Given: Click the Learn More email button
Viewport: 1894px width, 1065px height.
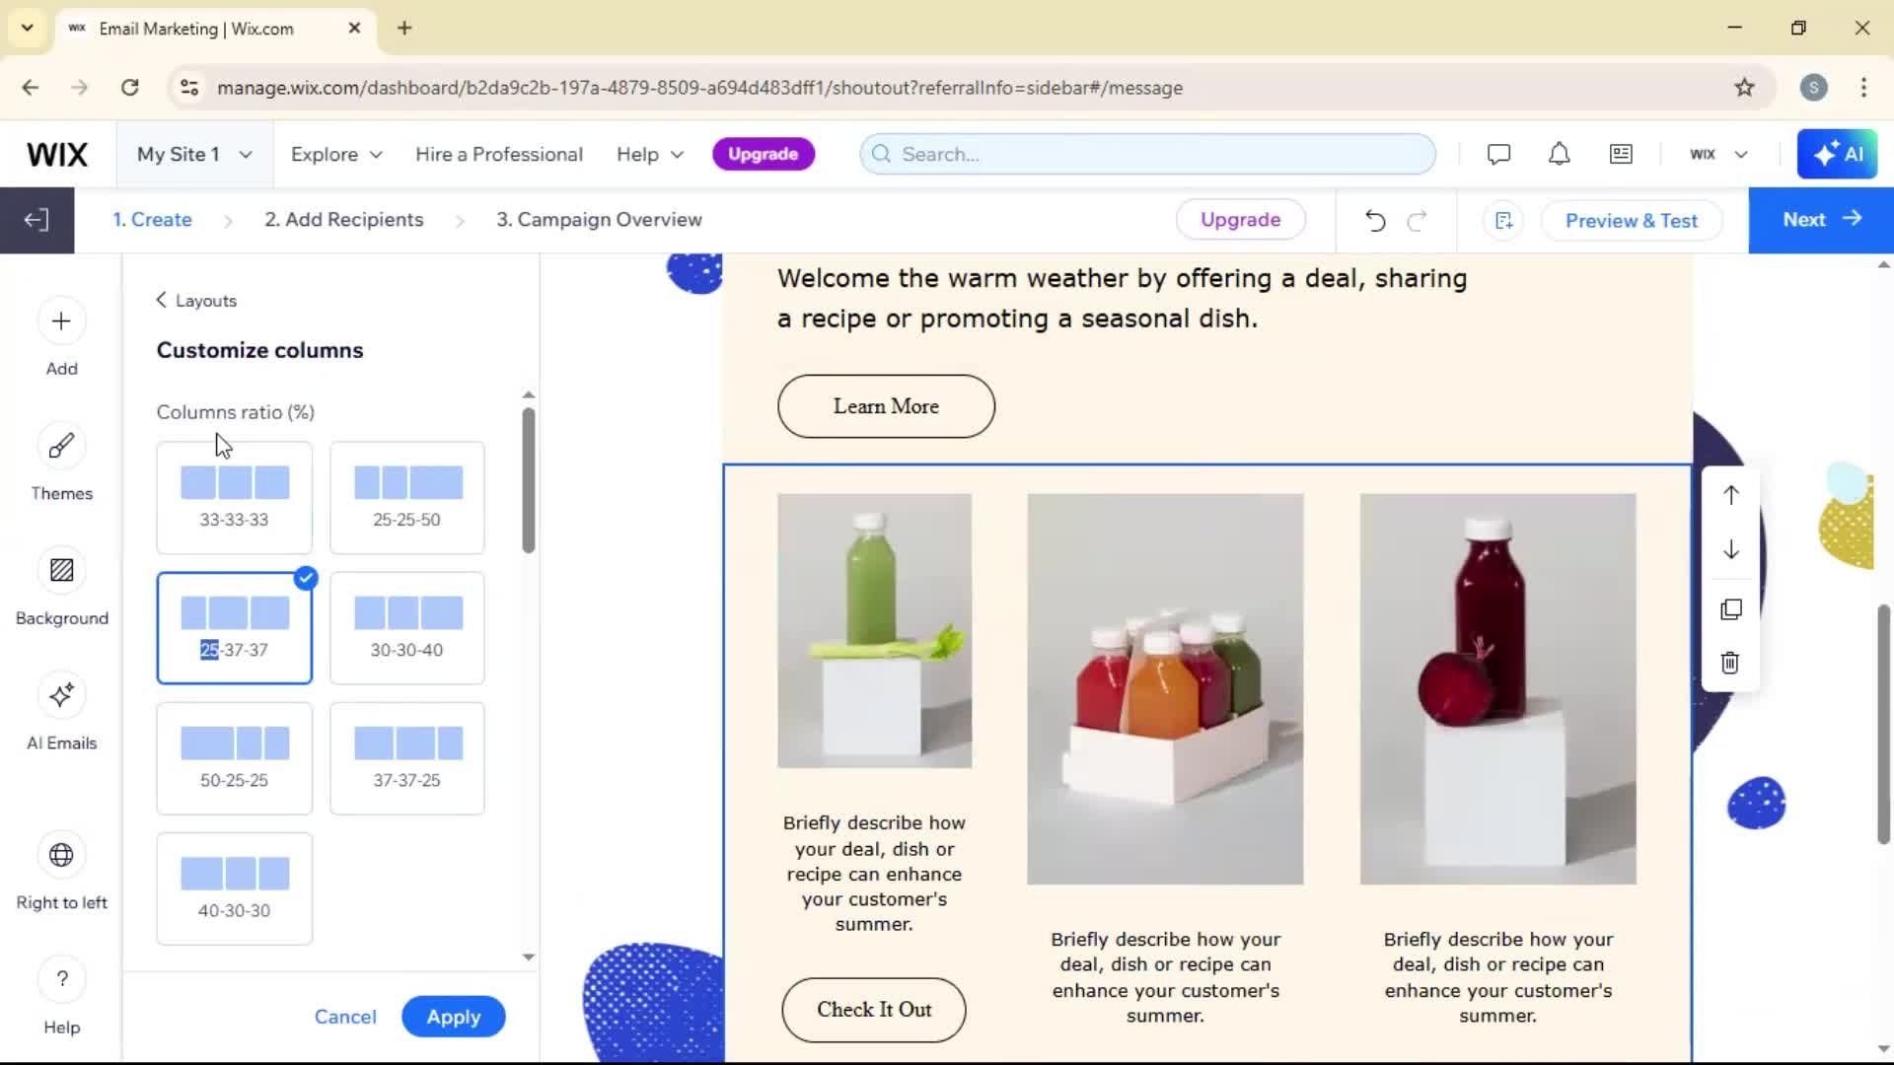Looking at the screenshot, I should (886, 406).
